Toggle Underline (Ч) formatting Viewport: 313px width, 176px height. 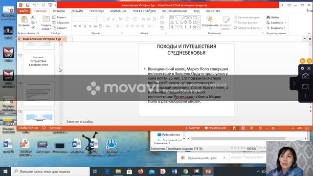85,26
